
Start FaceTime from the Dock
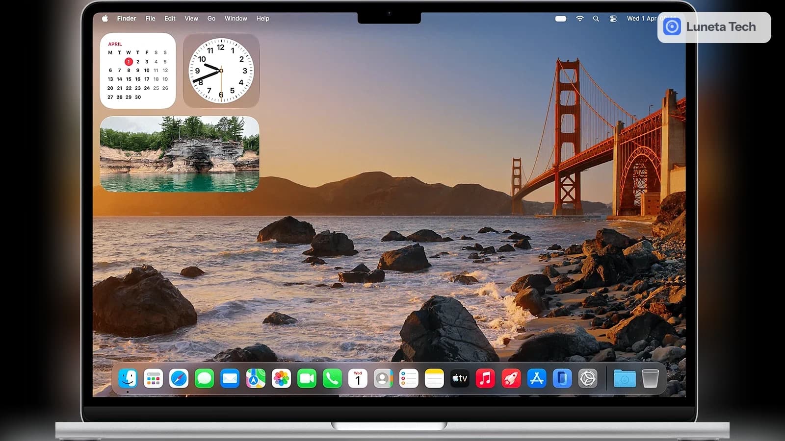point(307,379)
